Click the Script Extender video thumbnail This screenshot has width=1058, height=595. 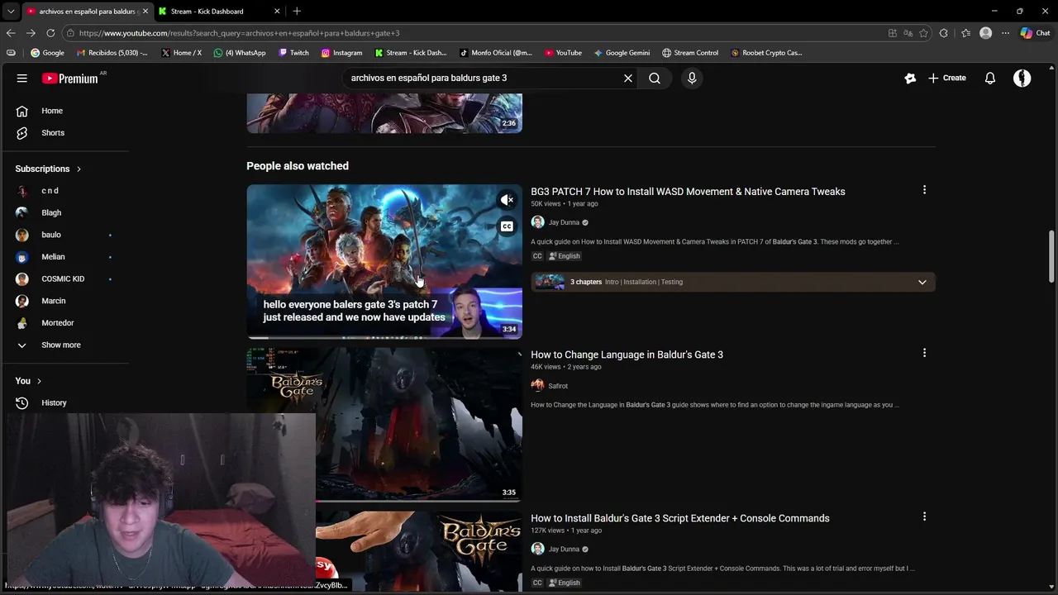coord(418,550)
